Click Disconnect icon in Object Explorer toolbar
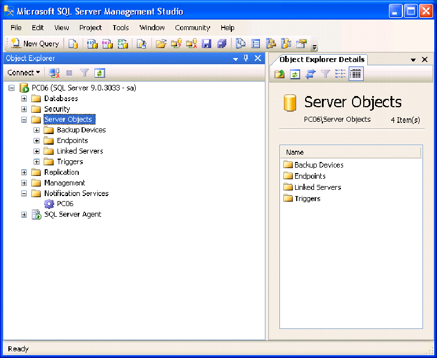Viewport: 437px width, 358px height. 54,73
